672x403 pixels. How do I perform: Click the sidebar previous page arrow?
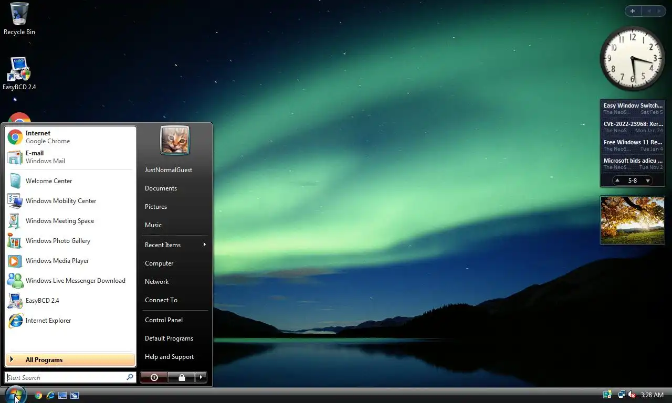coord(649,11)
